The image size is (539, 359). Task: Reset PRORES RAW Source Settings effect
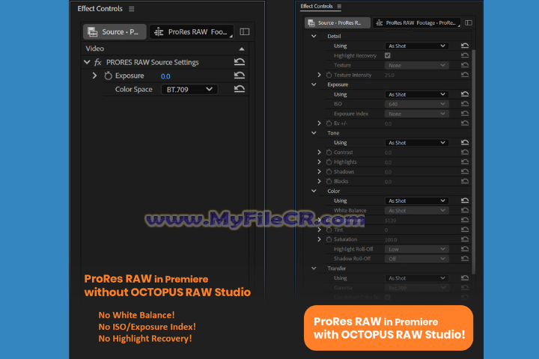[x=240, y=62]
